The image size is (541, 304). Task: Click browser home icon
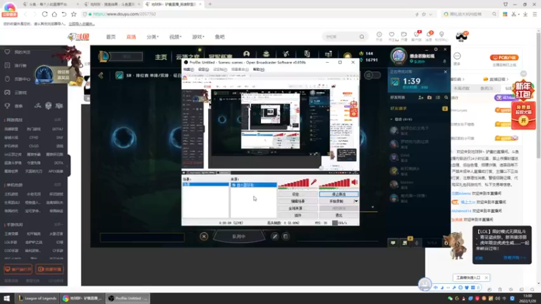54,14
